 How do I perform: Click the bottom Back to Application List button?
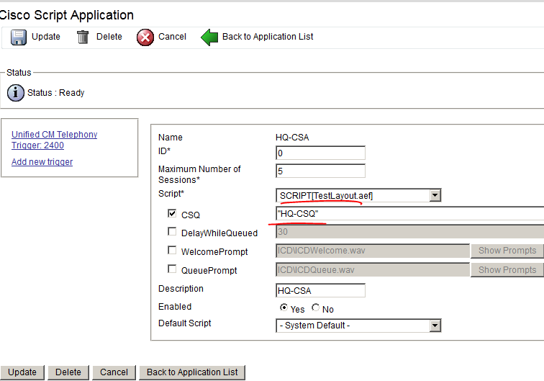click(x=192, y=372)
